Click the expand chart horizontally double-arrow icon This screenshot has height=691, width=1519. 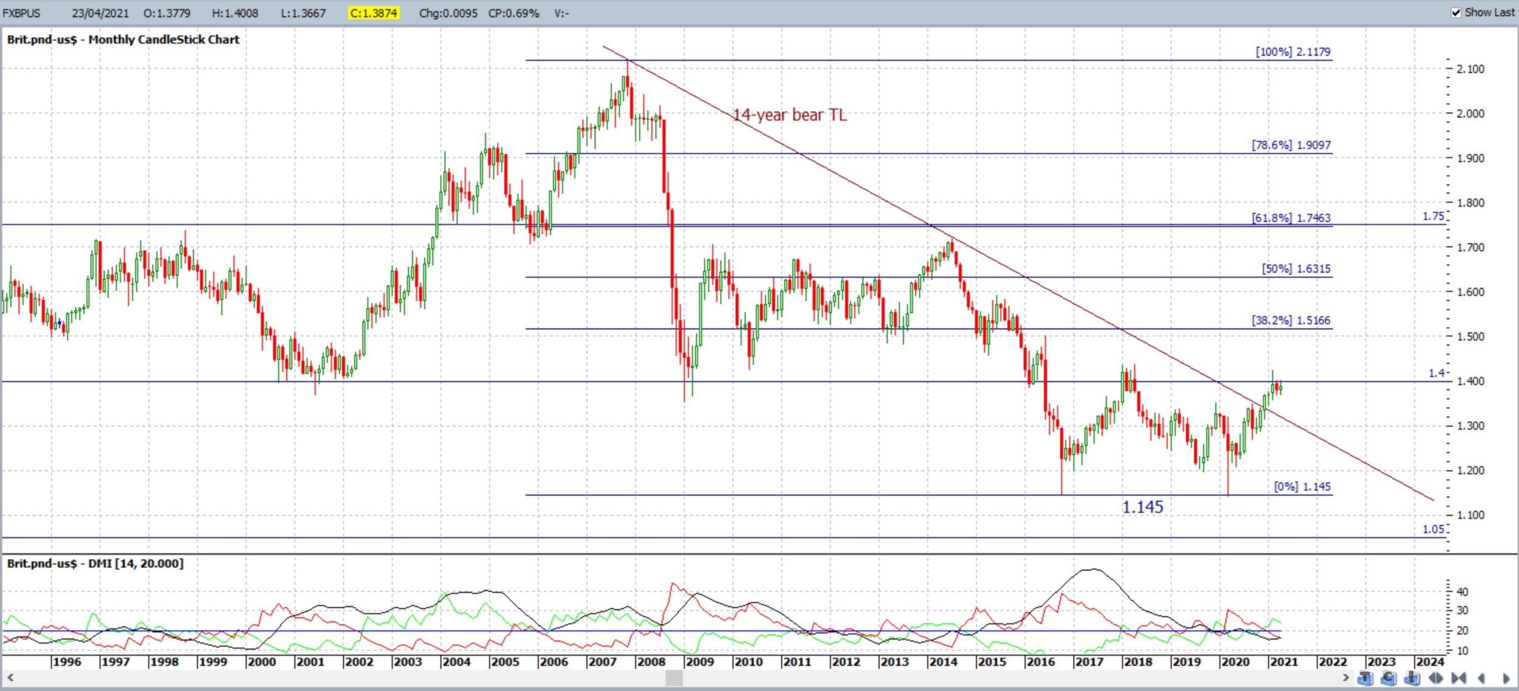[1436, 678]
